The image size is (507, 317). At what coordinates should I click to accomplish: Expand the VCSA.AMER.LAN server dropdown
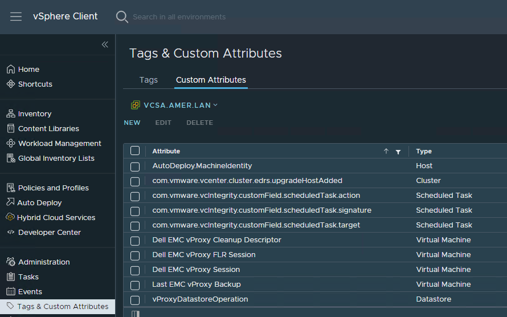click(x=215, y=105)
